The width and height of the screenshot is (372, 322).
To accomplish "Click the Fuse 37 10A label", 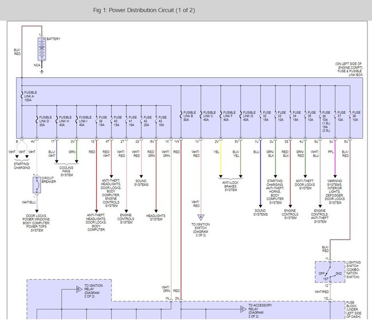I will [342, 116].
